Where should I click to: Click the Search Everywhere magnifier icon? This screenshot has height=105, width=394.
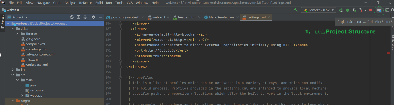pyautogui.click(x=392, y=10)
